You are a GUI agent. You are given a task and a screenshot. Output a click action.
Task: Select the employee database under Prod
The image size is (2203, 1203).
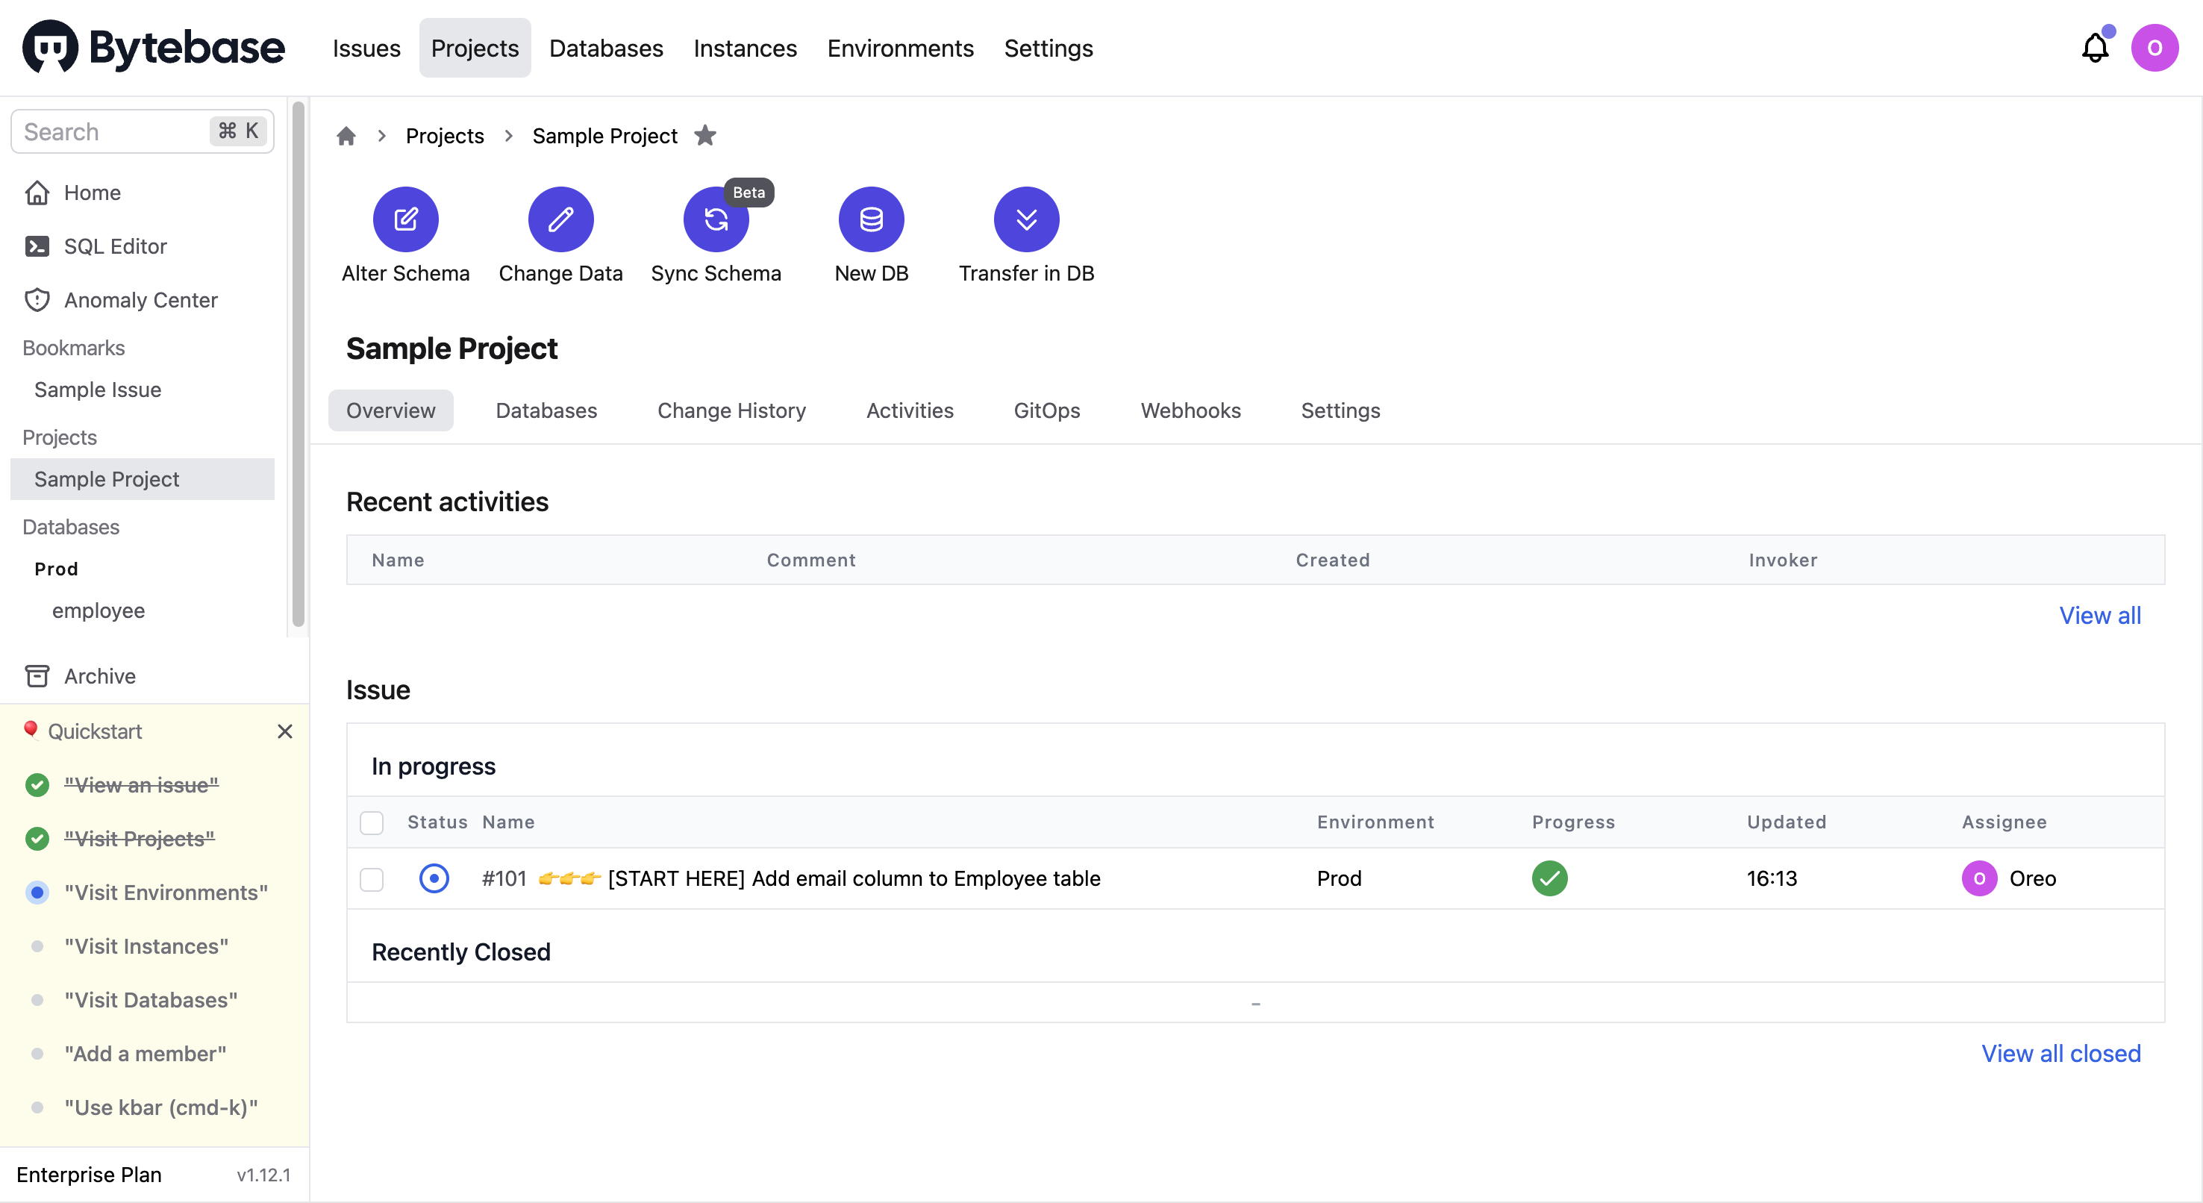point(99,610)
